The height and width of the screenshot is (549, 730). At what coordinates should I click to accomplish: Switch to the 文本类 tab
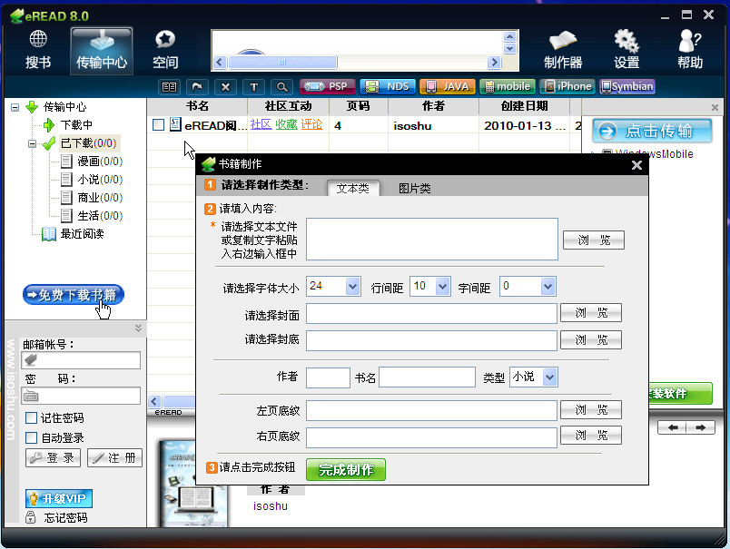coord(353,188)
